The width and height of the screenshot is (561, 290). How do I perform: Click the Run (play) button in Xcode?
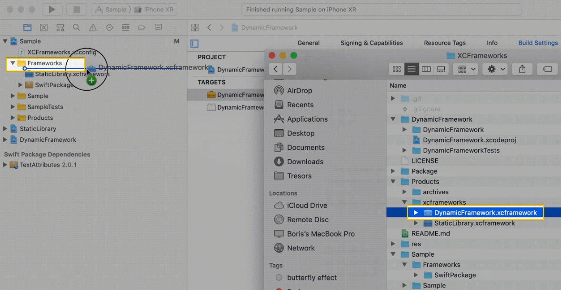[52, 10]
